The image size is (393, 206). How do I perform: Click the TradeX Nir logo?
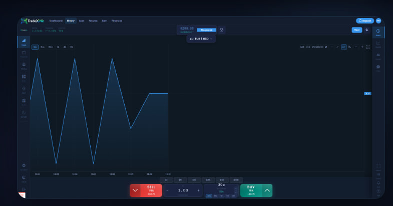[x=33, y=21]
